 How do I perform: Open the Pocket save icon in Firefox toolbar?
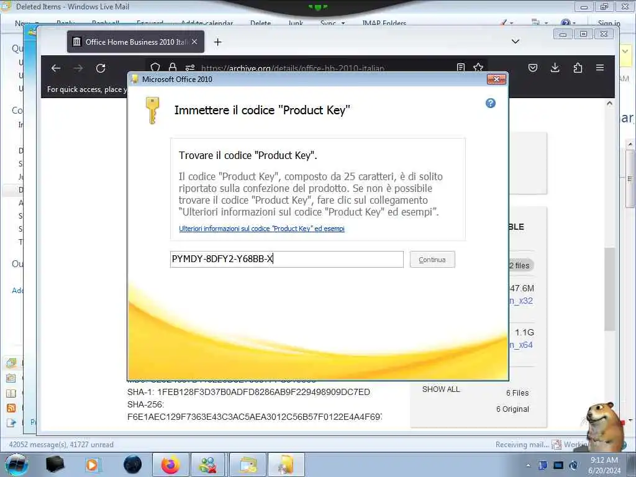(532, 68)
